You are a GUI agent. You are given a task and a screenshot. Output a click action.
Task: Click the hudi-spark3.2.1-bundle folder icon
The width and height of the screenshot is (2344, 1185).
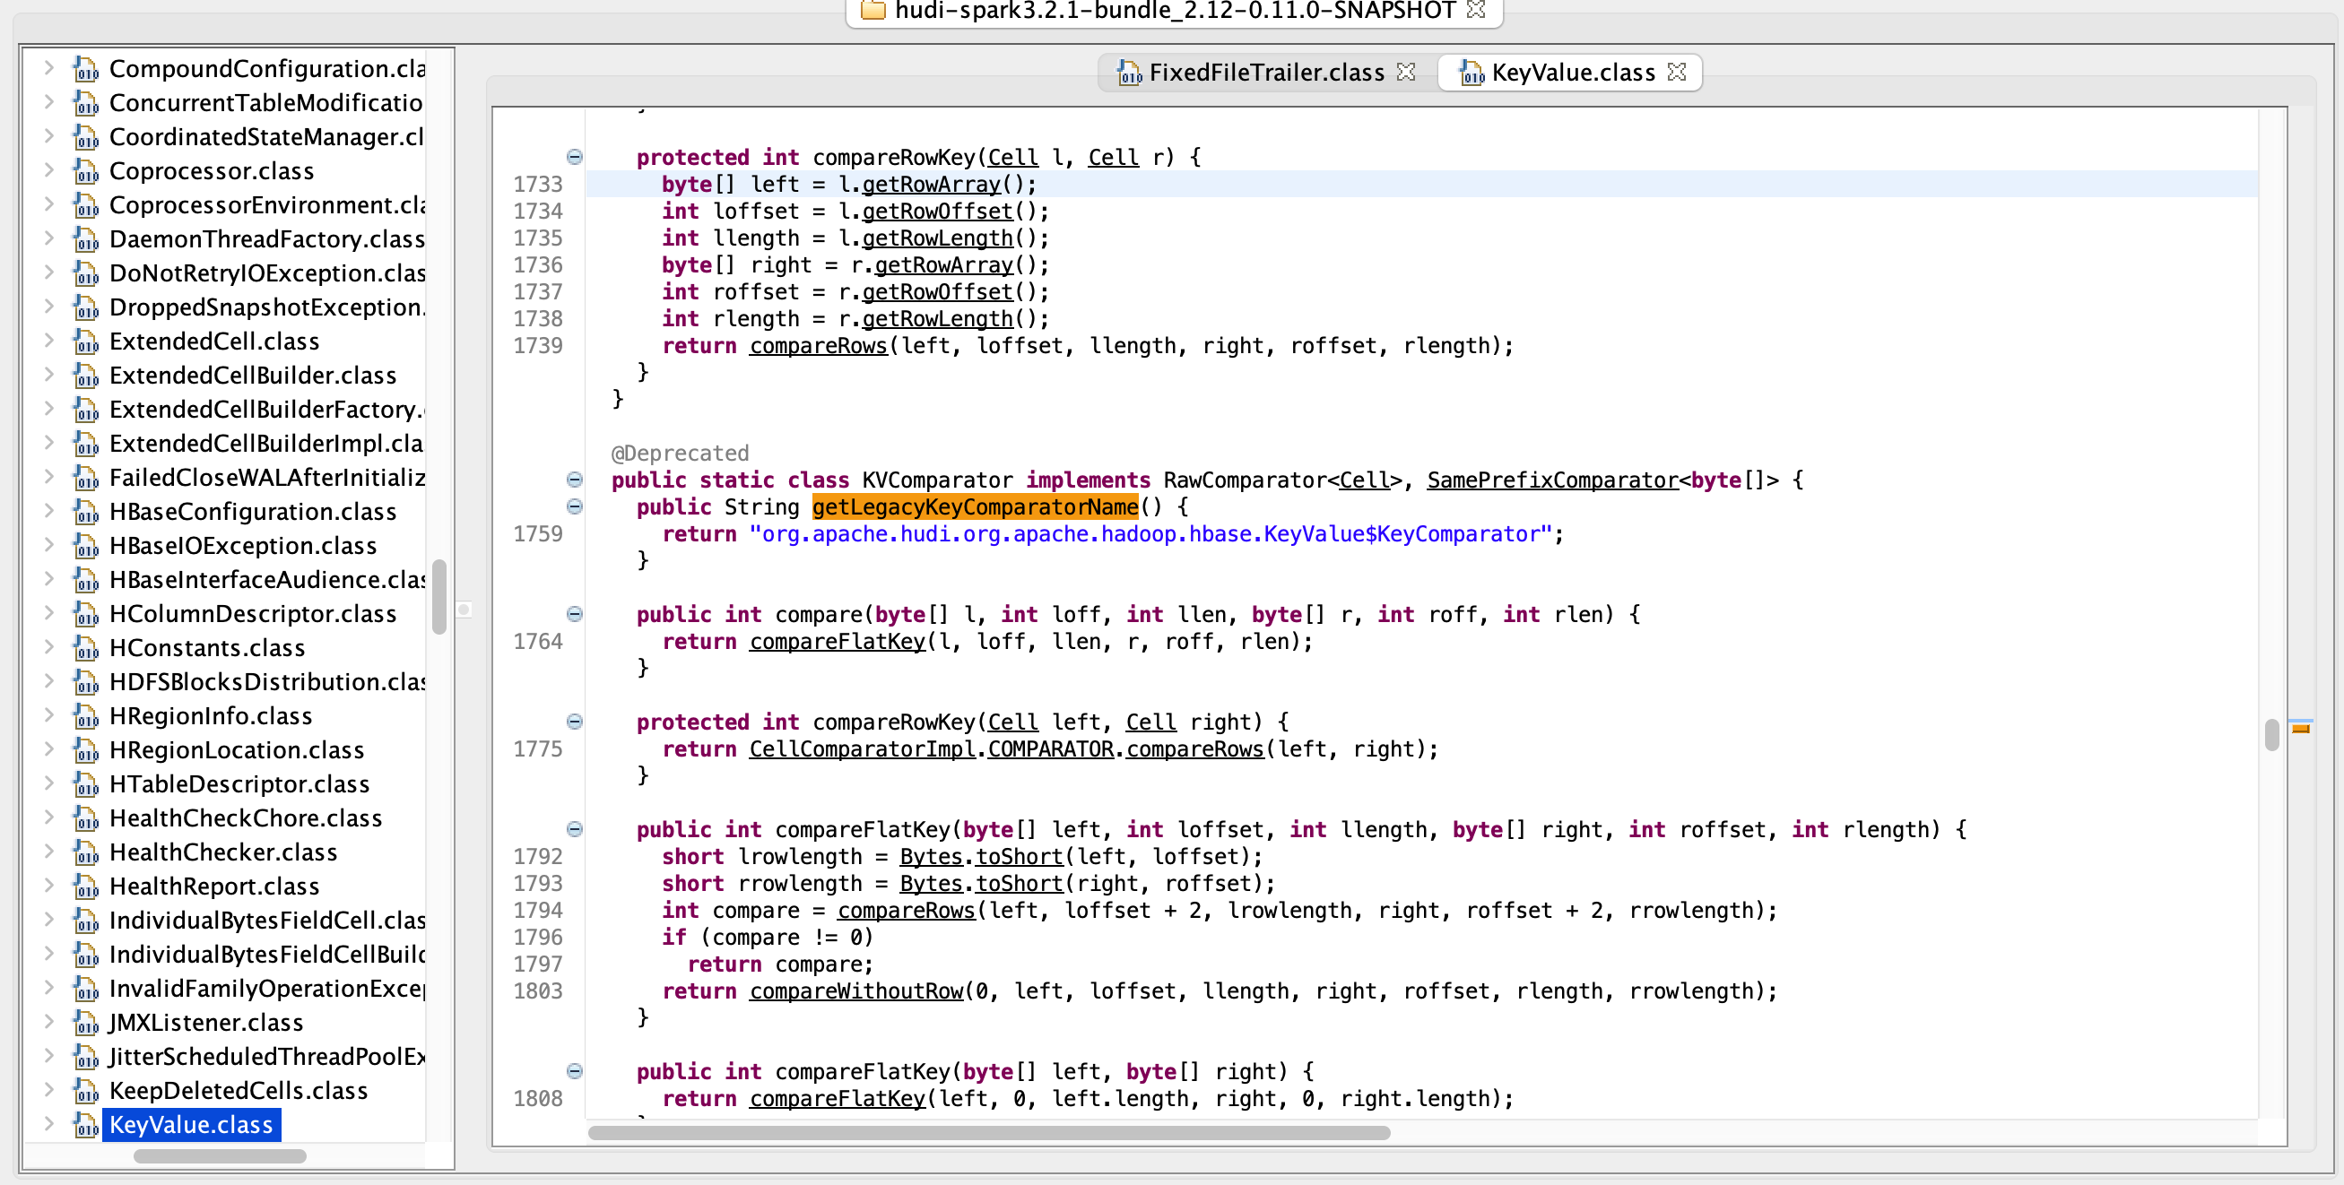(x=872, y=10)
